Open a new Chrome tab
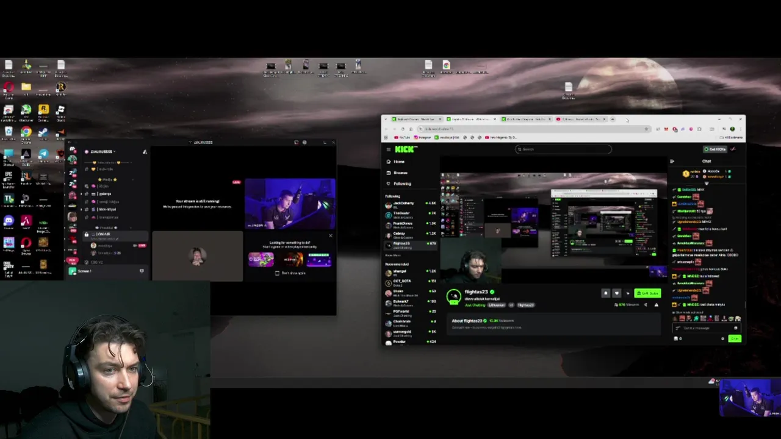Viewport: 781px width, 439px height. (x=613, y=119)
